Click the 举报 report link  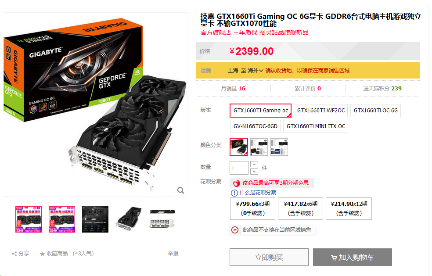pos(173,254)
